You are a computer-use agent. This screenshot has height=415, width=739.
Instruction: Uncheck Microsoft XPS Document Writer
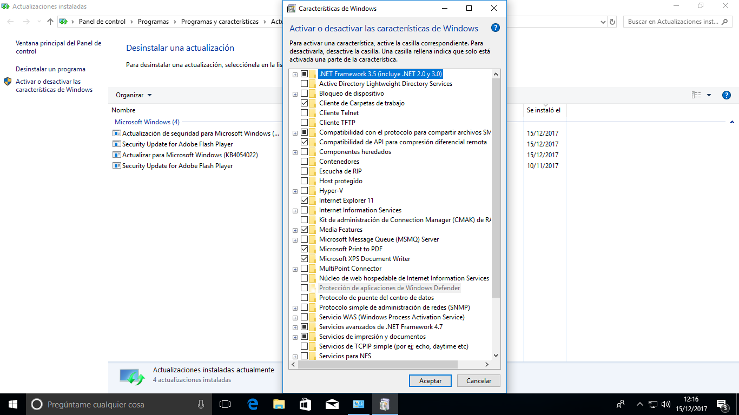pos(304,259)
